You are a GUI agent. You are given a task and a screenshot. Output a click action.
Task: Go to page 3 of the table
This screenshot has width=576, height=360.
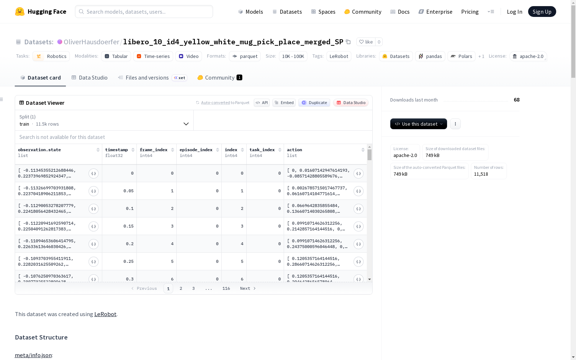(x=193, y=288)
